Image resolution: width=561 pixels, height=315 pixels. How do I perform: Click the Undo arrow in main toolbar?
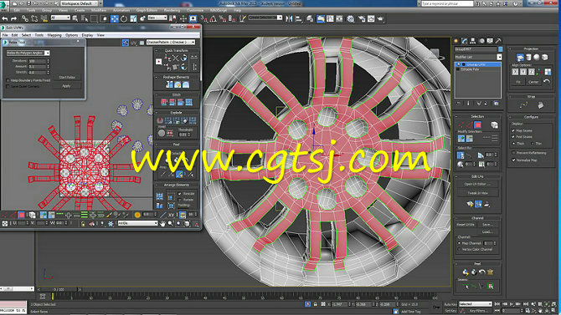pyautogui.click(x=5, y=18)
